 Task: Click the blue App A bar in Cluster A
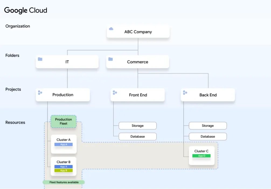pos(64,145)
